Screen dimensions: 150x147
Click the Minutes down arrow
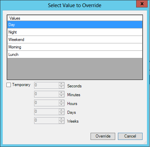[61, 96]
